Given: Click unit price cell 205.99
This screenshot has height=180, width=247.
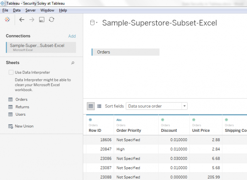Looking at the screenshot, I should point(213,177).
